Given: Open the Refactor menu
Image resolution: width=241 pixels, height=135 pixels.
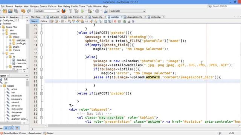Looking at the screenshot, I should [52, 6].
